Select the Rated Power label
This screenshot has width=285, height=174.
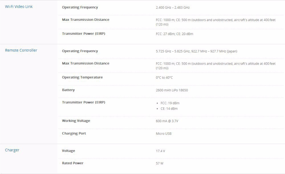tap(73, 163)
